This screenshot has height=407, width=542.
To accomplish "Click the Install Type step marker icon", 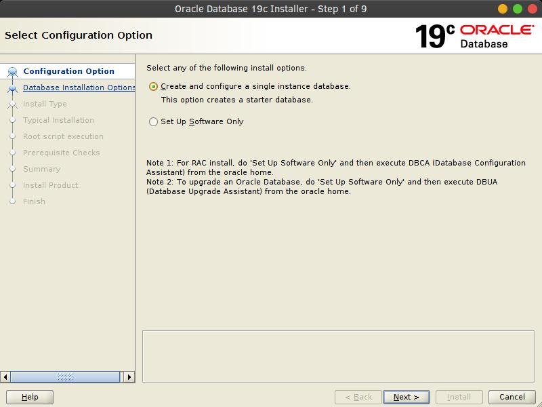I will click(13, 104).
